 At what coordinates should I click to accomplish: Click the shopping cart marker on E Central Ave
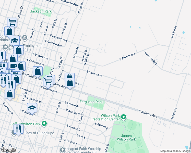(48, 82)
